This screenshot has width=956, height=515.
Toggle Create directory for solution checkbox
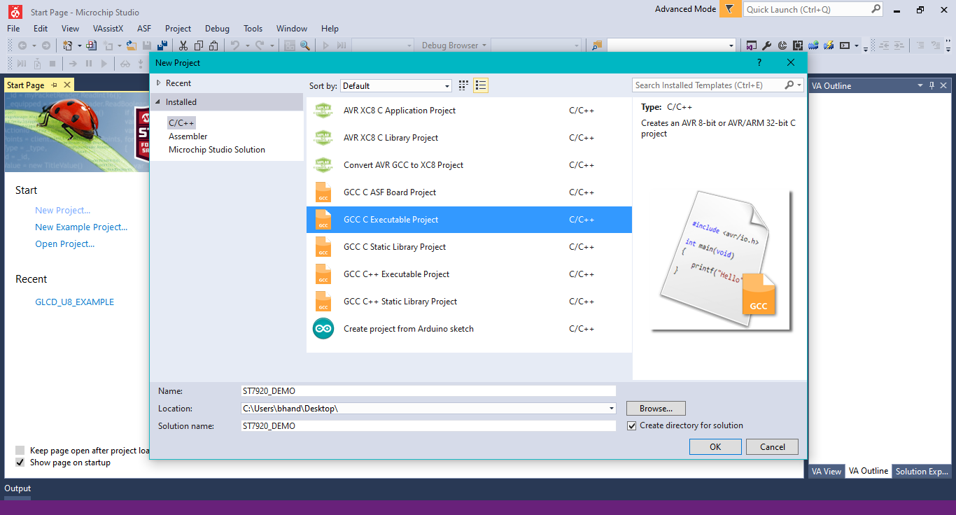(632, 425)
